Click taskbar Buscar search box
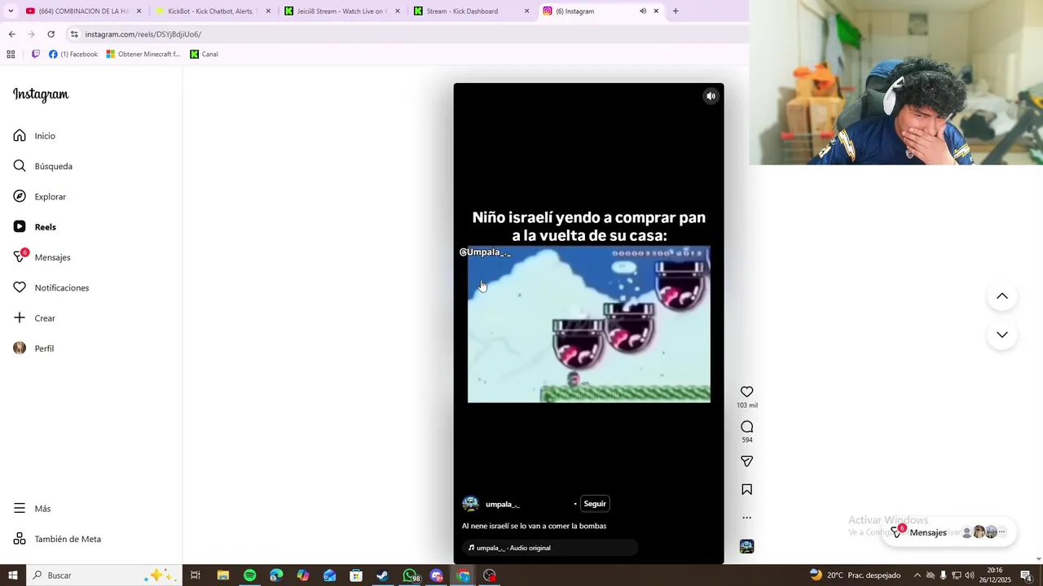Viewport: 1043px width, 586px height. (104, 575)
